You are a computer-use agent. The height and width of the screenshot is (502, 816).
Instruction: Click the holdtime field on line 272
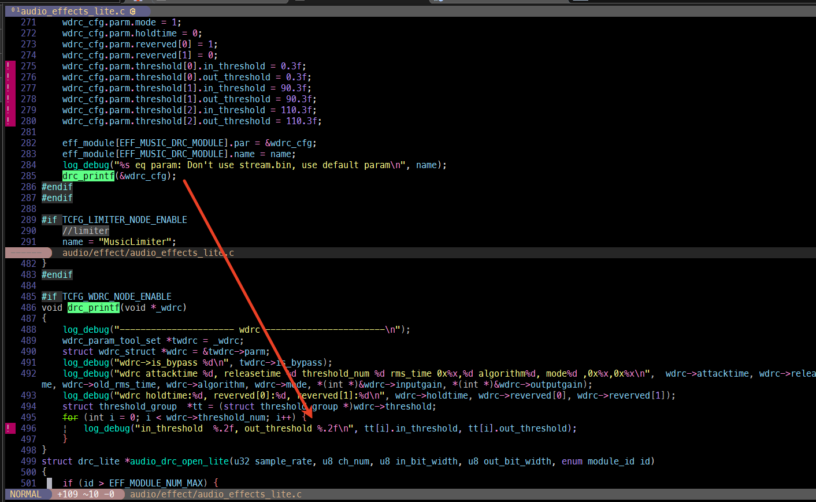click(x=156, y=34)
